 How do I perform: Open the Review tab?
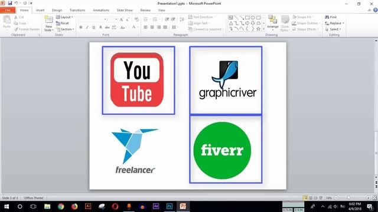145,10
